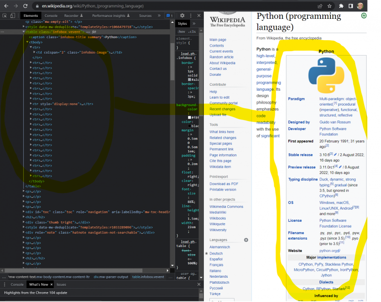Image resolution: width=381 pixels, height=302 pixels.
Task: Open the Wikimedia Commons link
Action: 226,206
